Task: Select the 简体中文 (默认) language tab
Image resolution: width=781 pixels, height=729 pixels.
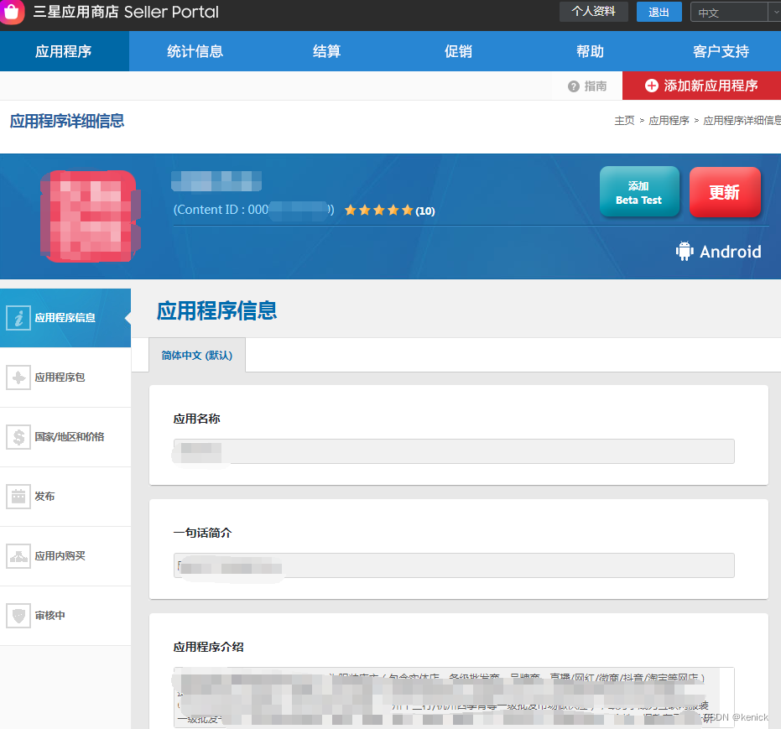Action: (x=197, y=355)
